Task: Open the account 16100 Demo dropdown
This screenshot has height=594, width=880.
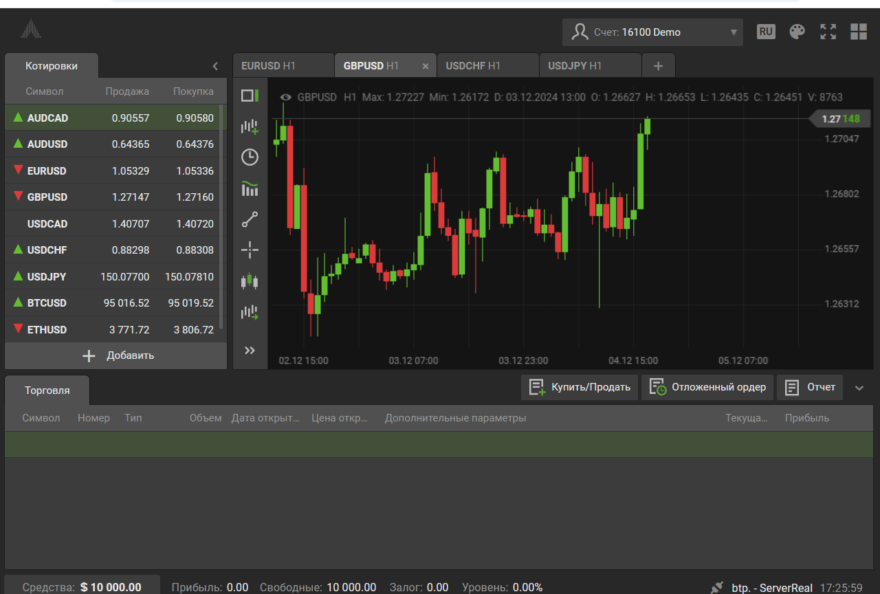Action: click(652, 32)
